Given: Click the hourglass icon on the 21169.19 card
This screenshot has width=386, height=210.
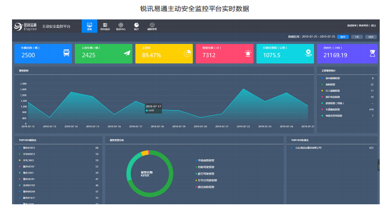Looking at the screenshot, I should [372, 53].
